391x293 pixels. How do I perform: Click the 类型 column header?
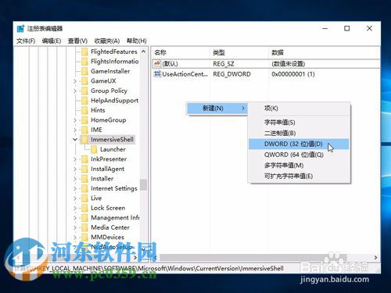pyautogui.click(x=239, y=52)
